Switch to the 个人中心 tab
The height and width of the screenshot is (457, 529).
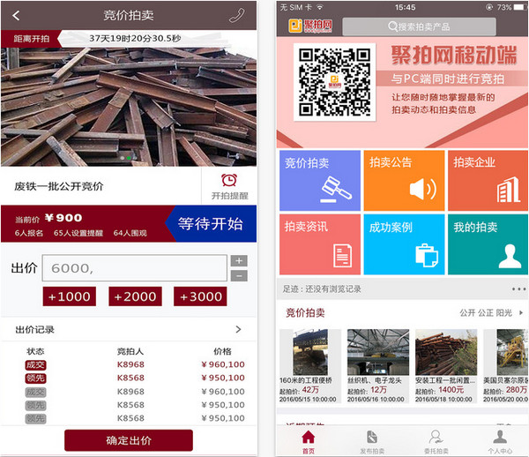500,442
